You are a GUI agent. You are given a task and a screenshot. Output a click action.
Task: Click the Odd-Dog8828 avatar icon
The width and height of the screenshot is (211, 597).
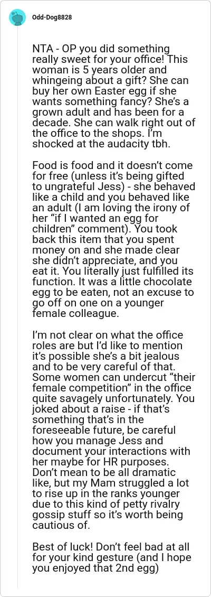click(x=17, y=17)
